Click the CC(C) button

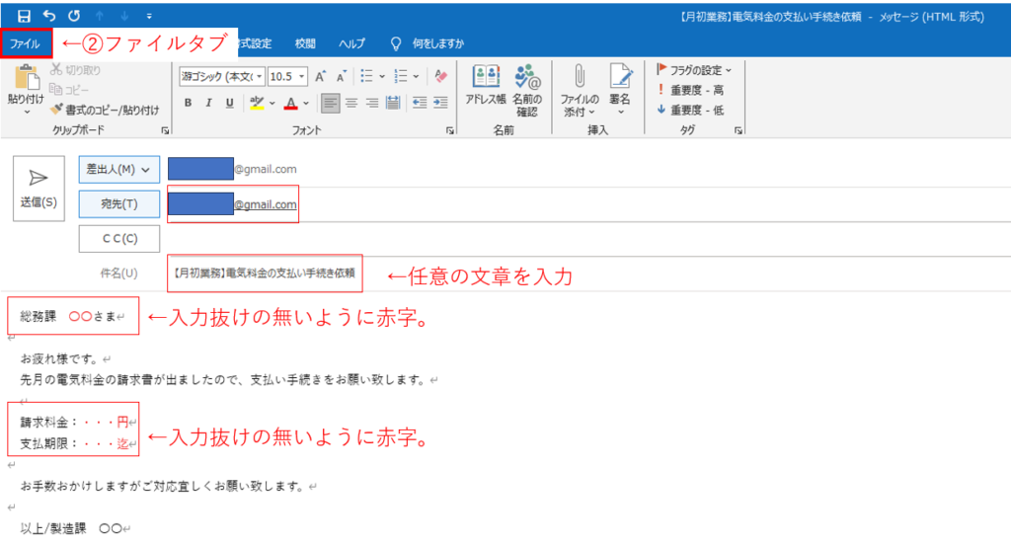pos(119,239)
